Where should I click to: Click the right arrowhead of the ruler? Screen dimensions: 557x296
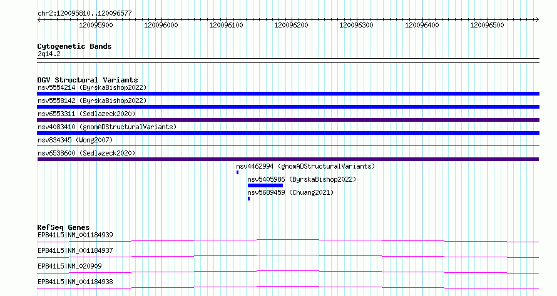click(538, 20)
